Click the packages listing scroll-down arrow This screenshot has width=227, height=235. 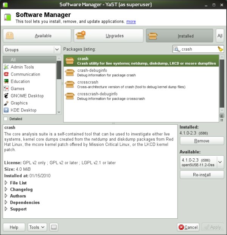pos(222,110)
